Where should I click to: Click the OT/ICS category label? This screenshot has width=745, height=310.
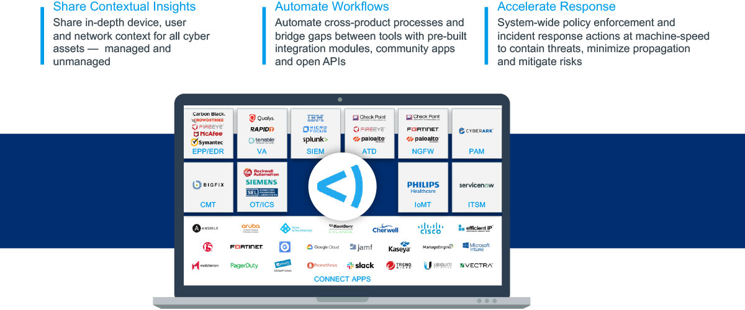click(261, 205)
